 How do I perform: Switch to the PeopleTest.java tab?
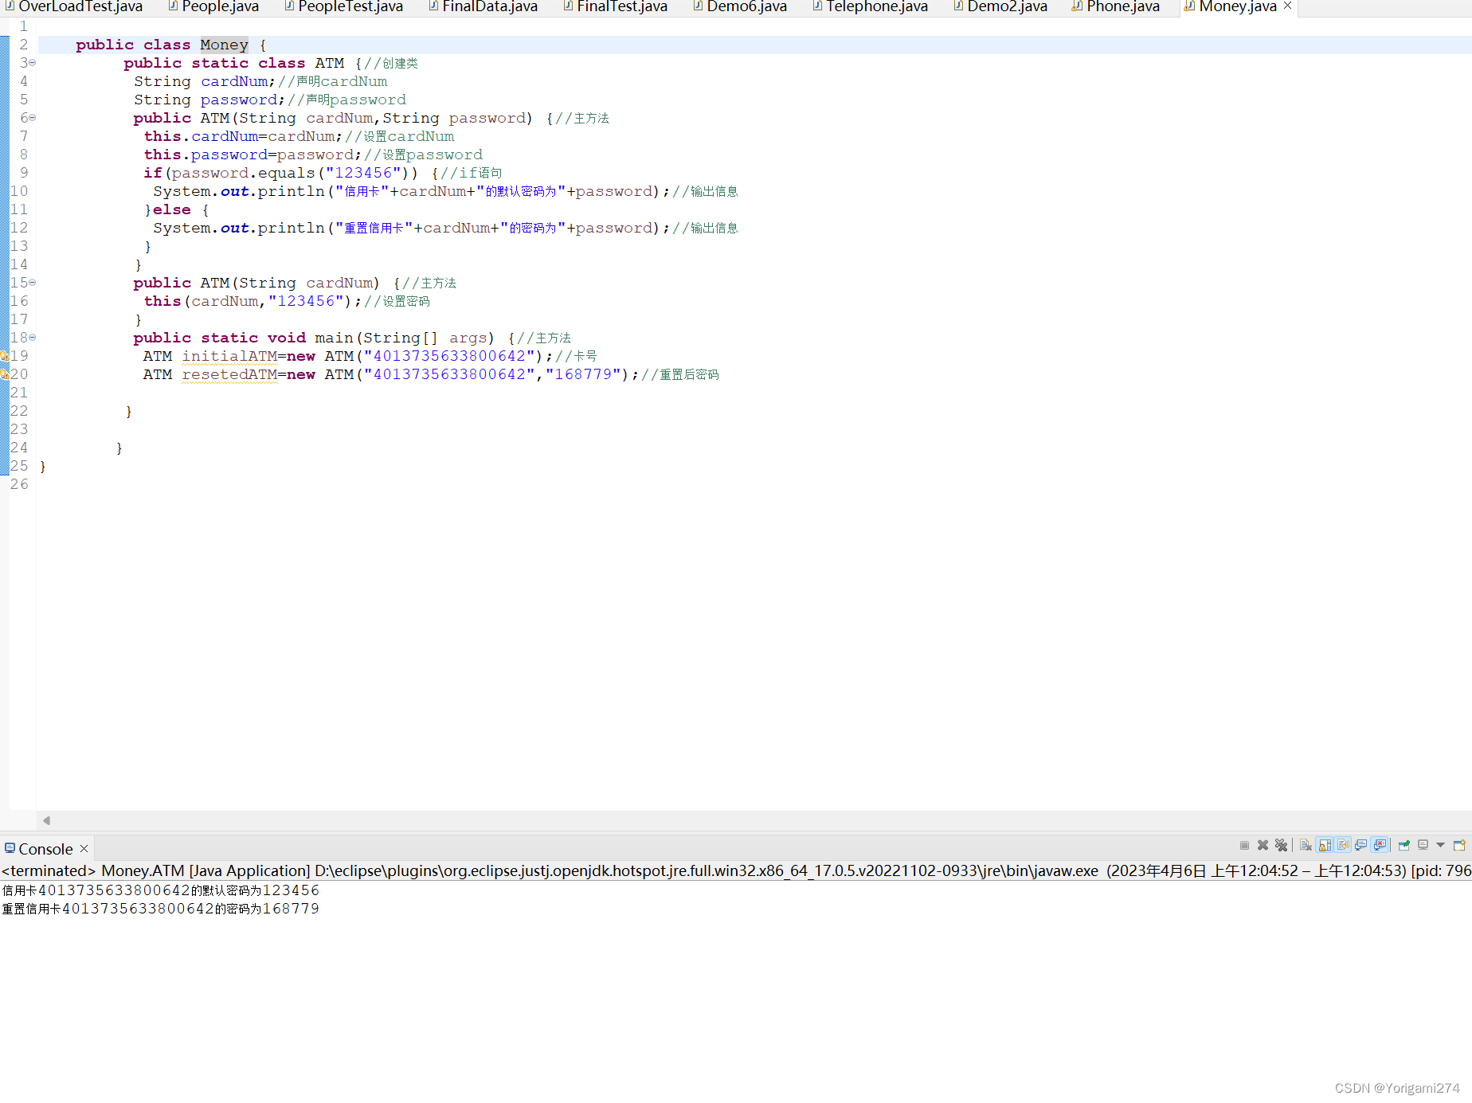coord(343,6)
